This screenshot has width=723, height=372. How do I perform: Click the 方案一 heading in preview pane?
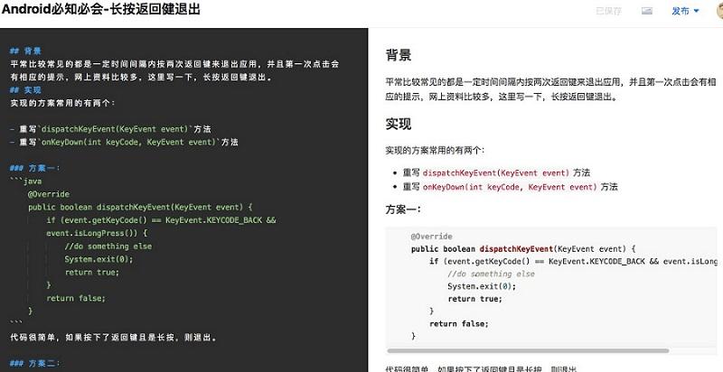point(403,209)
